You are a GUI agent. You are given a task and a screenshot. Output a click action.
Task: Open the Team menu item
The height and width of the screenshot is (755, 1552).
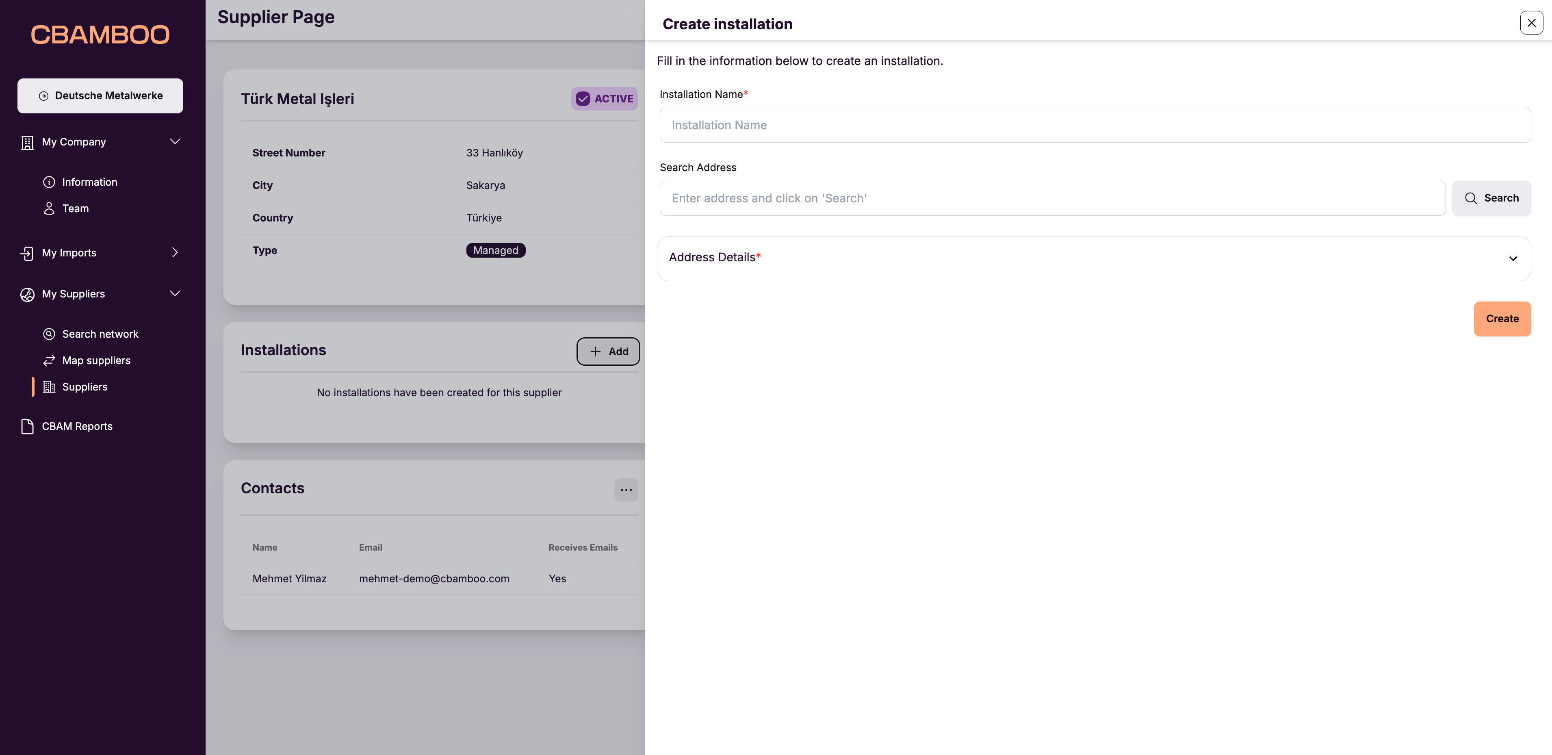75,208
